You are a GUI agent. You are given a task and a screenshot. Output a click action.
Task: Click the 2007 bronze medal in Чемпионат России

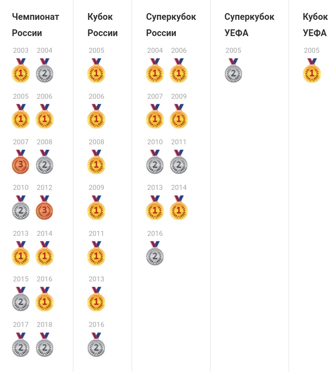[21, 162]
